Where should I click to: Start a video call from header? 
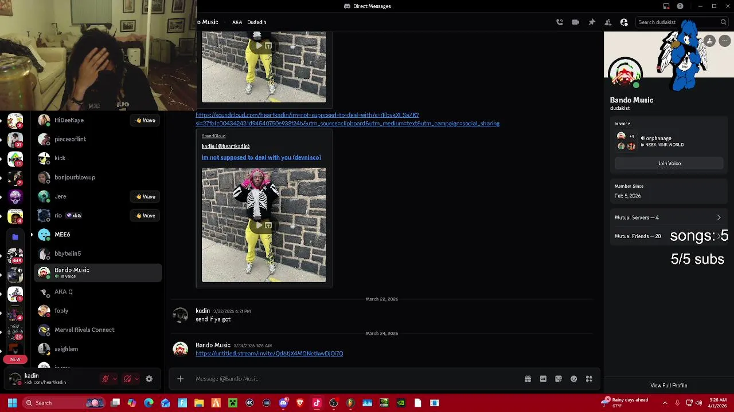(x=576, y=22)
